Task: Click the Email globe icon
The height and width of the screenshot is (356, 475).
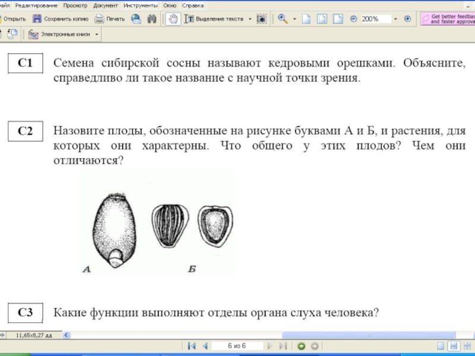Action: tap(136, 19)
